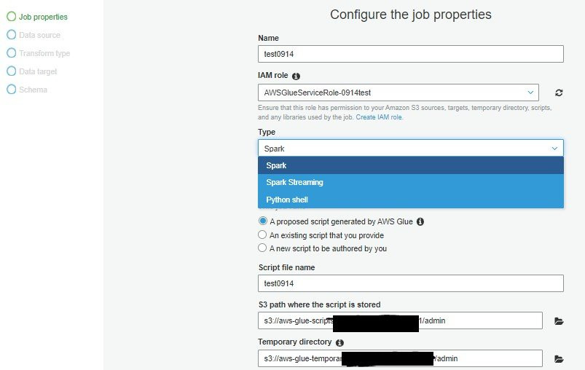Select proposed script generated by AWS Glue

[263, 221]
